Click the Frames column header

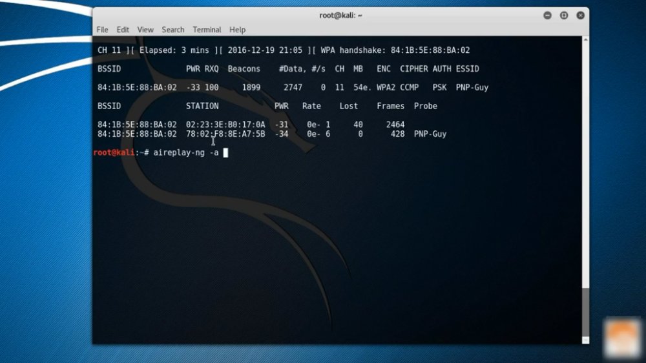[x=391, y=106]
